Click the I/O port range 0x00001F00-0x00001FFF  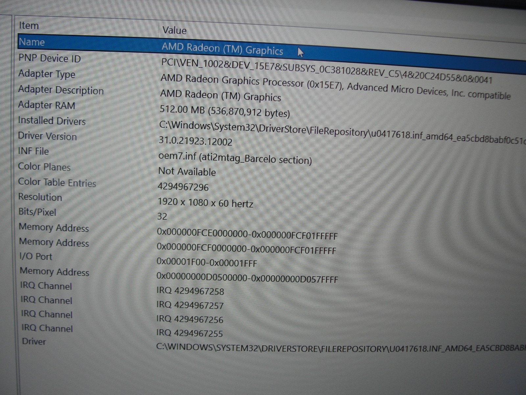point(207,262)
